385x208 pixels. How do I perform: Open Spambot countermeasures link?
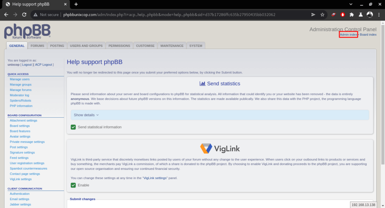coord(29,169)
